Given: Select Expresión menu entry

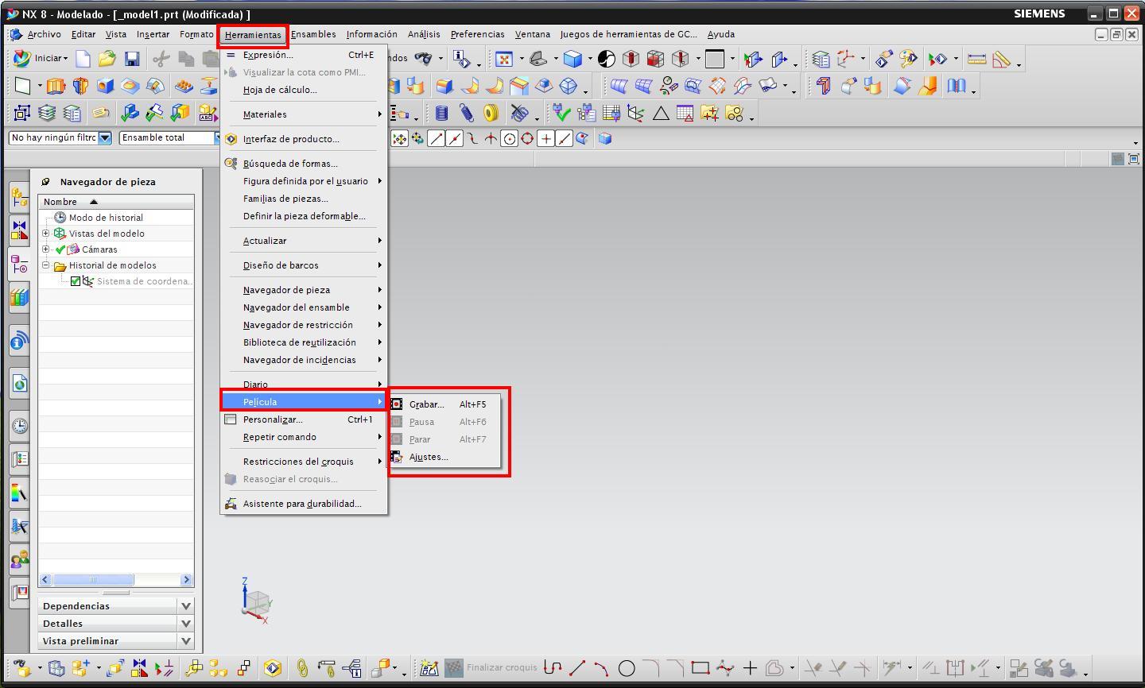Looking at the screenshot, I should (304, 55).
